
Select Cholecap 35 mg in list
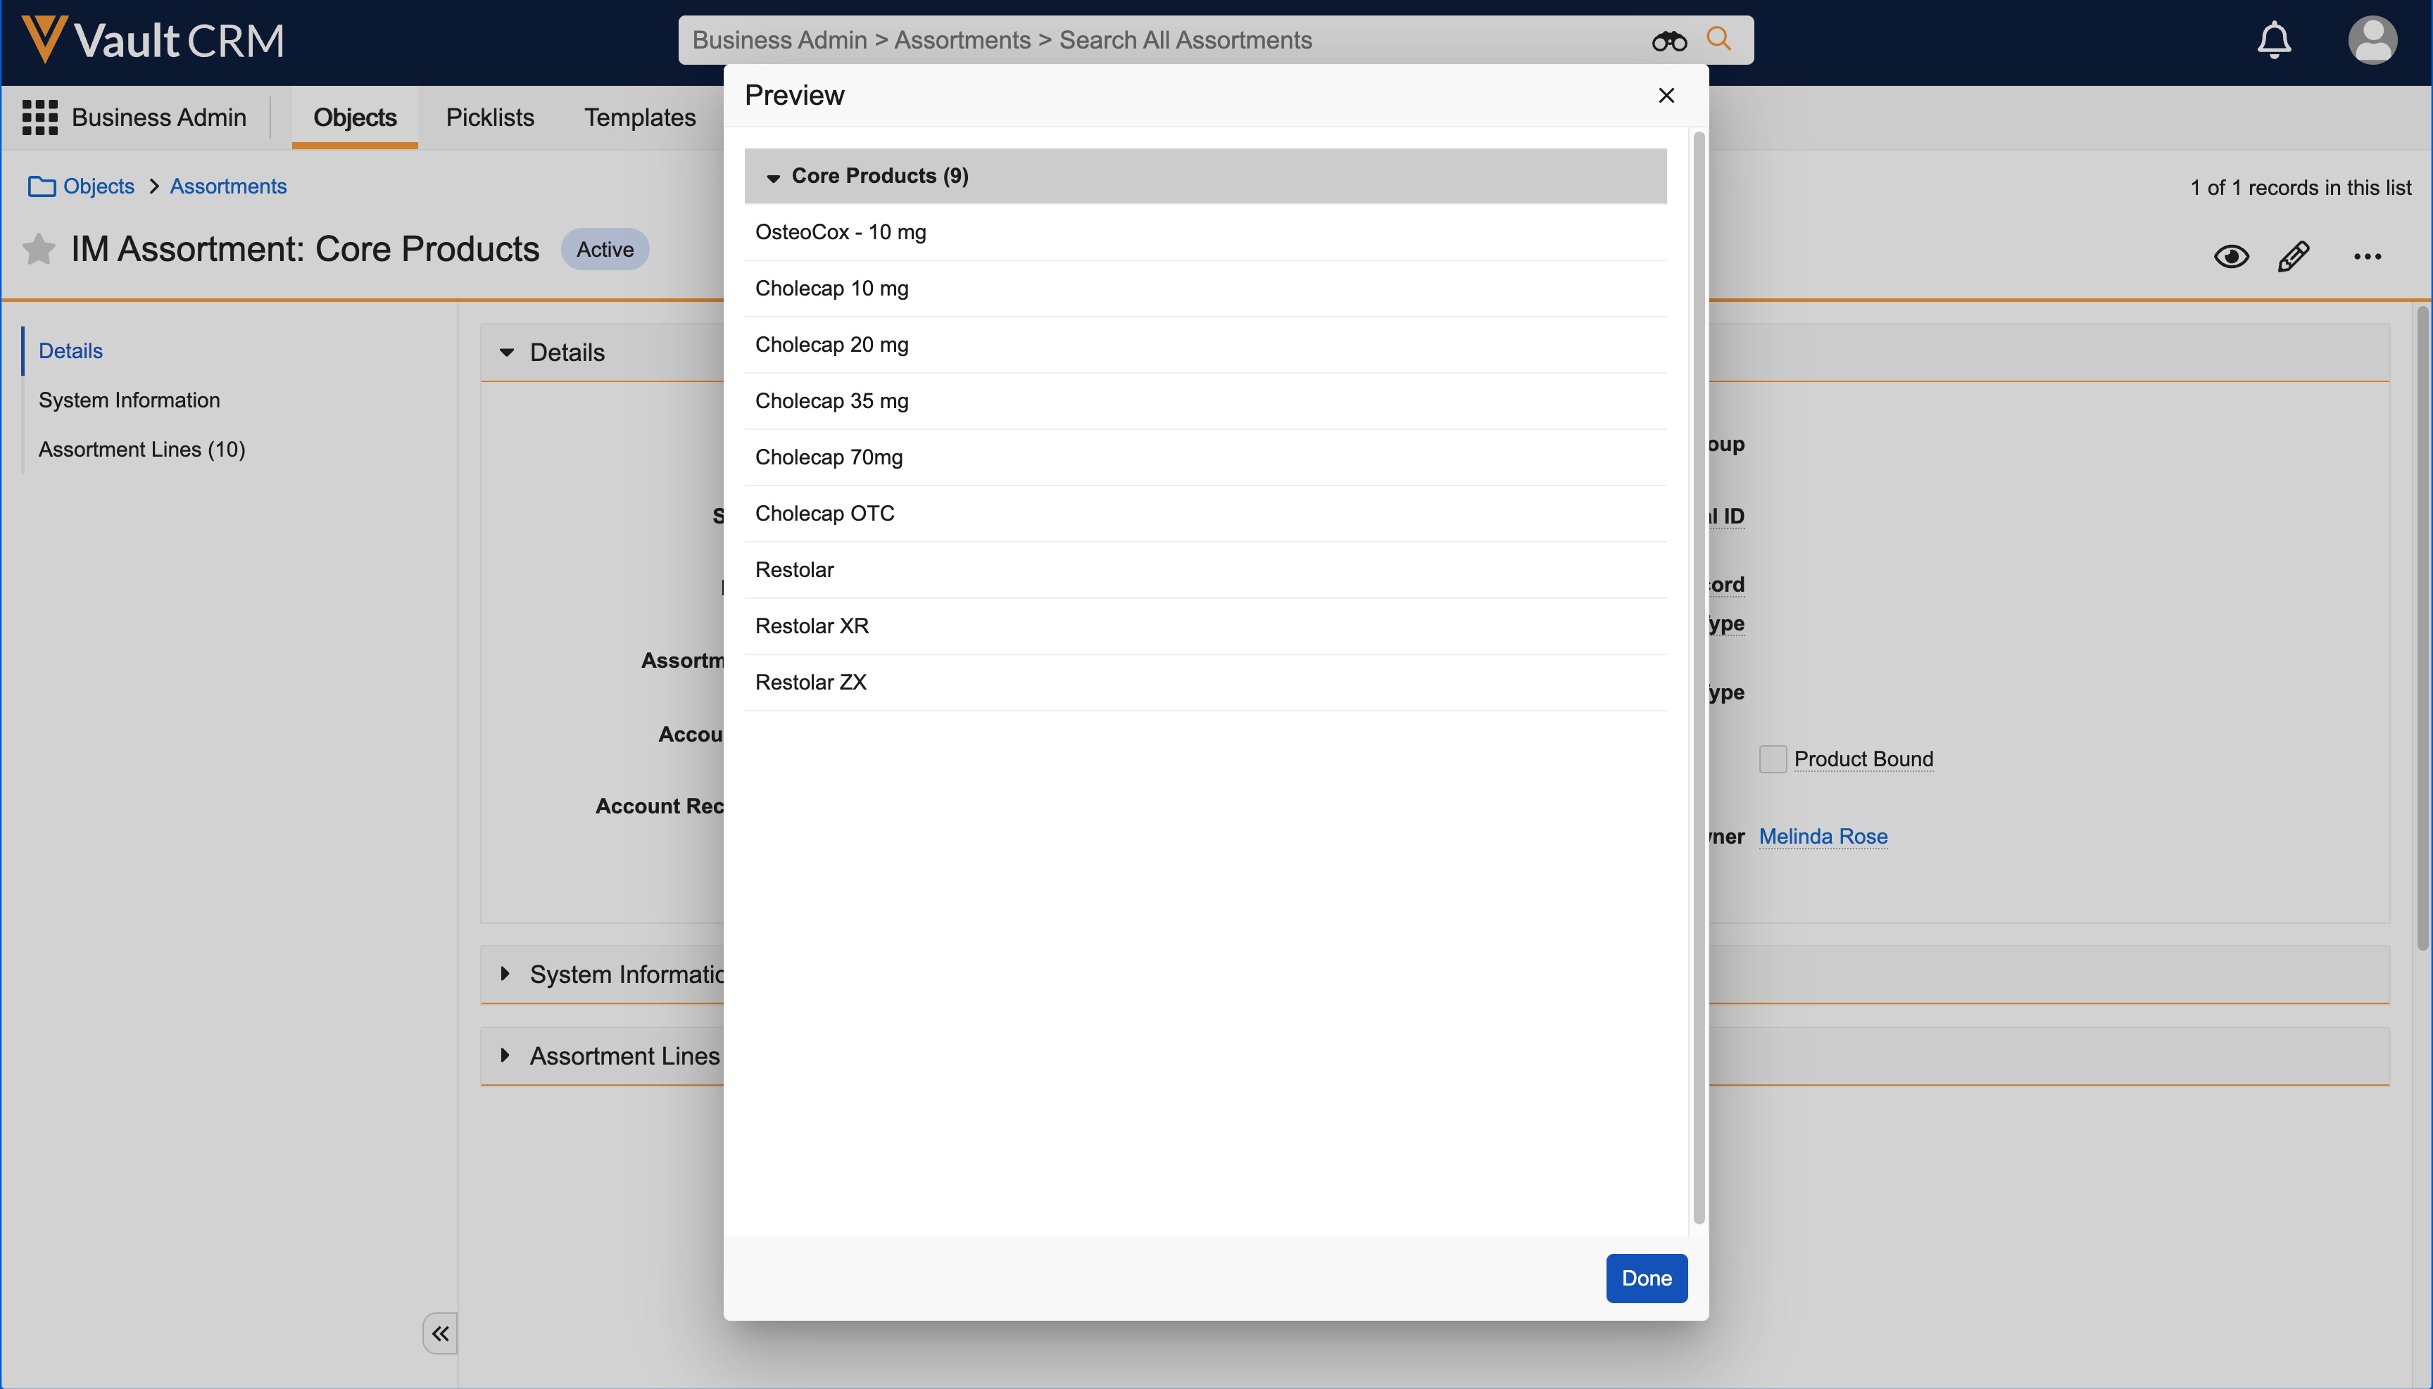[831, 400]
